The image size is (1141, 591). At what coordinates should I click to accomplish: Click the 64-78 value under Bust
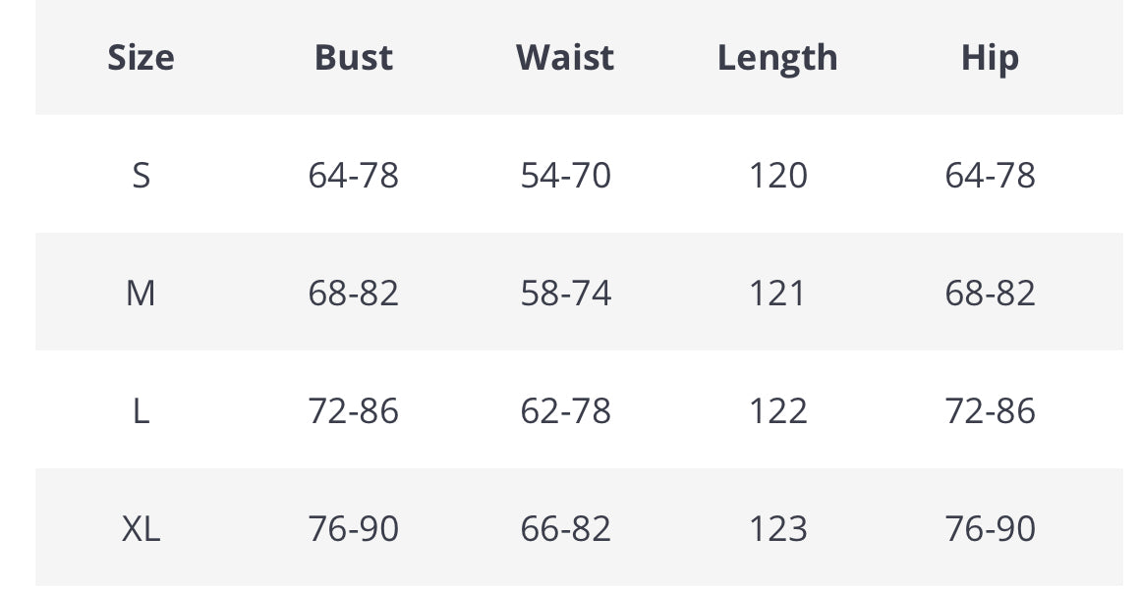tap(353, 176)
